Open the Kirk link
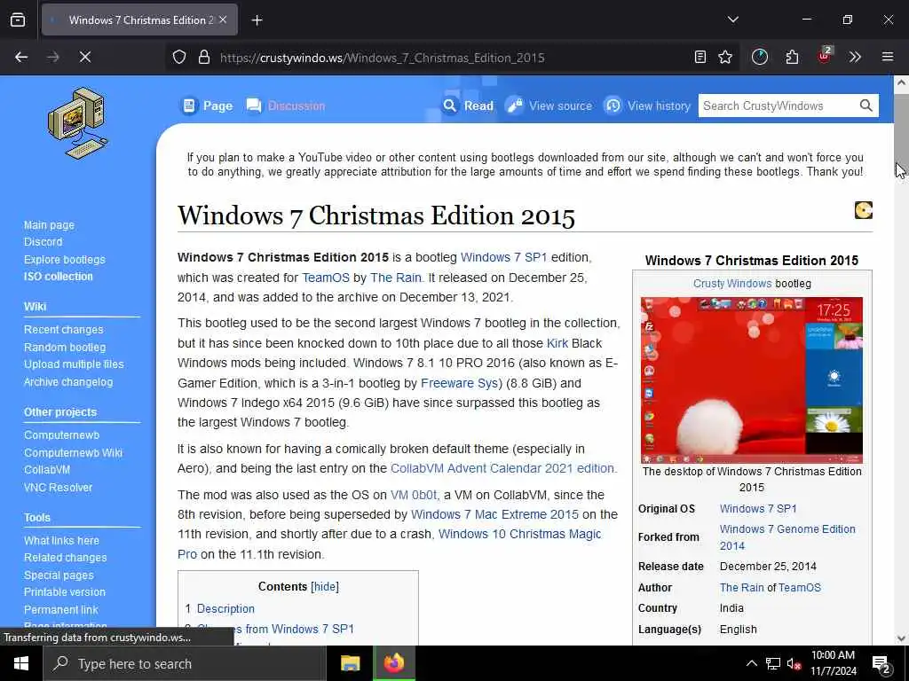Viewport: 909px width, 681px height. pyautogui.click(x=557, y=343)
